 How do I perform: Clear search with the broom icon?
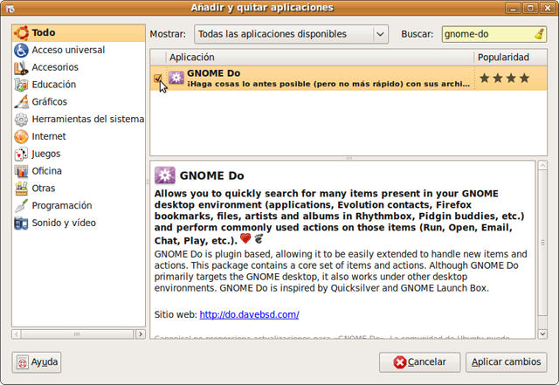(539, 34)
